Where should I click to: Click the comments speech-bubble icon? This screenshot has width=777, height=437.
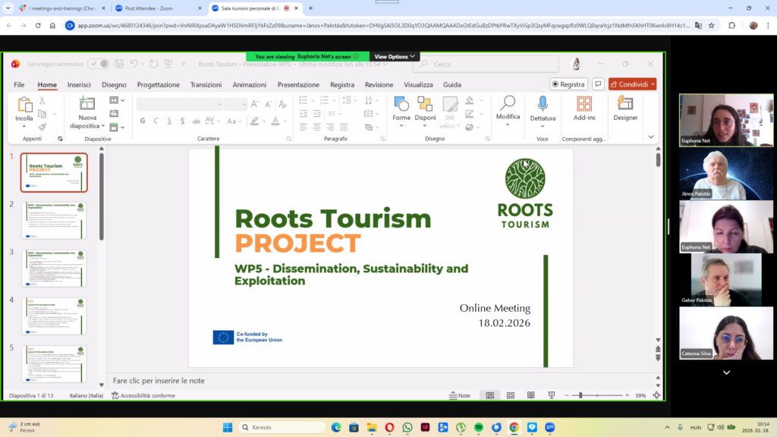click(598, 84)
